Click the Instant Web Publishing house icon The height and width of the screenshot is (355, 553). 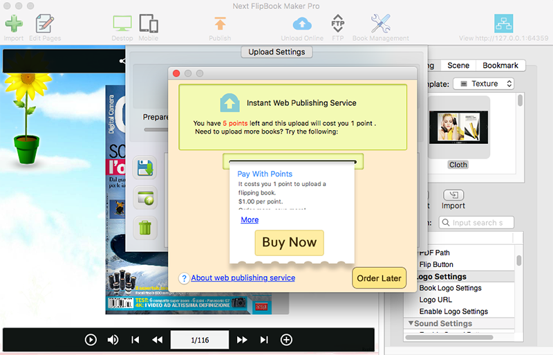click(229, 103)
